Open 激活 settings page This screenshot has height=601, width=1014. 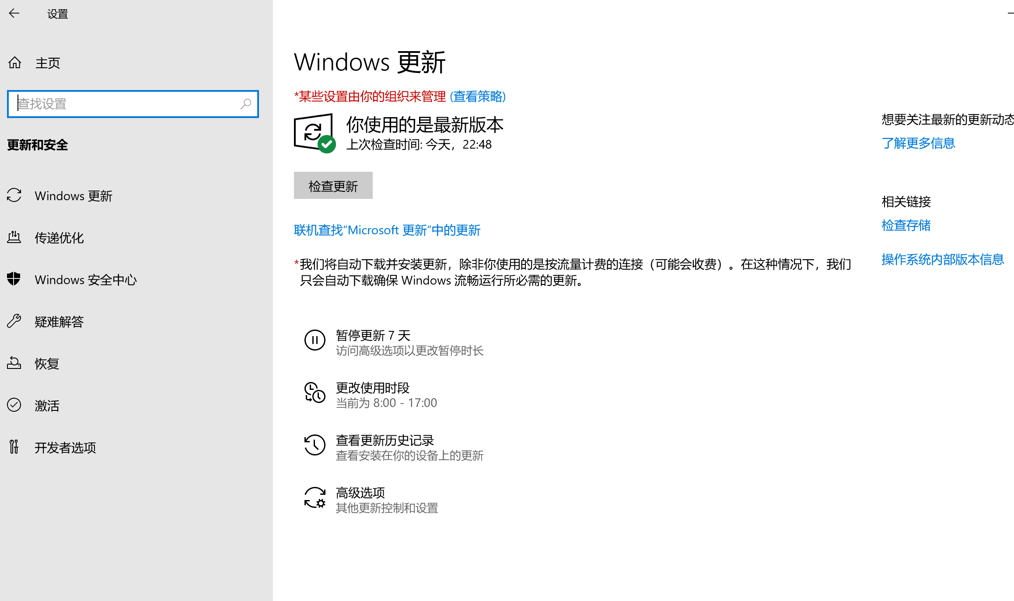[x=47, y=406]
